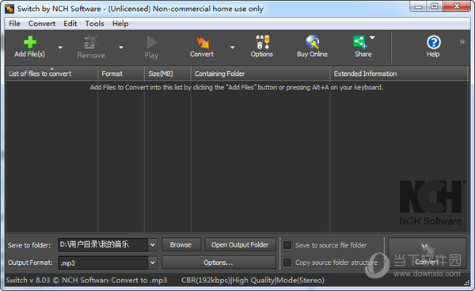The width and height of the screenshot is (475, 291).
Task: Minimize the Switch window
Action: (418, 6)
